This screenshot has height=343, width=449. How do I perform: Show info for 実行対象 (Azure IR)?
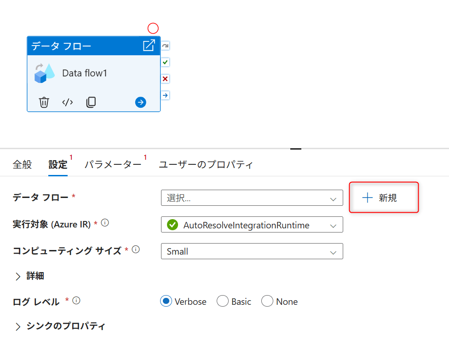105,223
